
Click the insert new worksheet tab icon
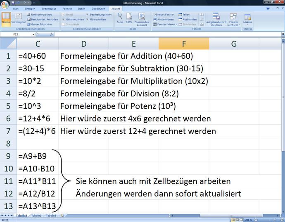pos(62,215)
